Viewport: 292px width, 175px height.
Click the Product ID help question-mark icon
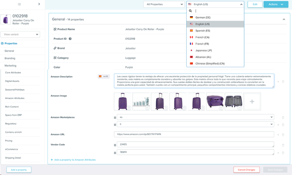pos(70,39)
